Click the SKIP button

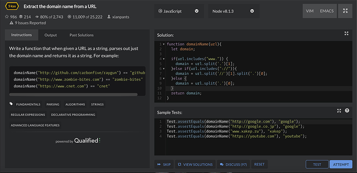164,164
